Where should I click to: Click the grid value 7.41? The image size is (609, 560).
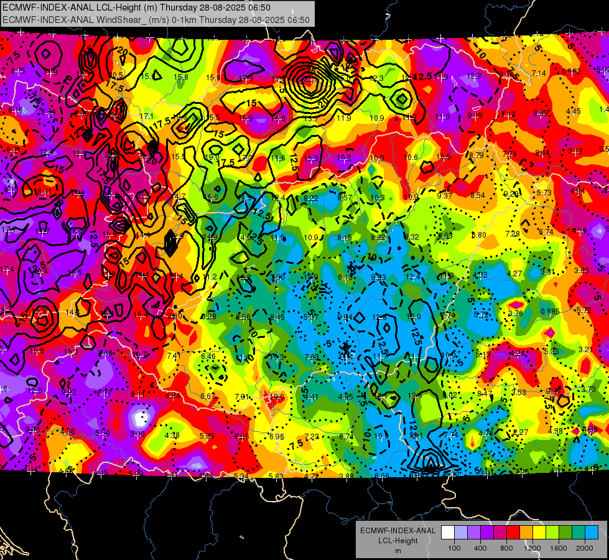pyautogui.click(x=174, y=355)
